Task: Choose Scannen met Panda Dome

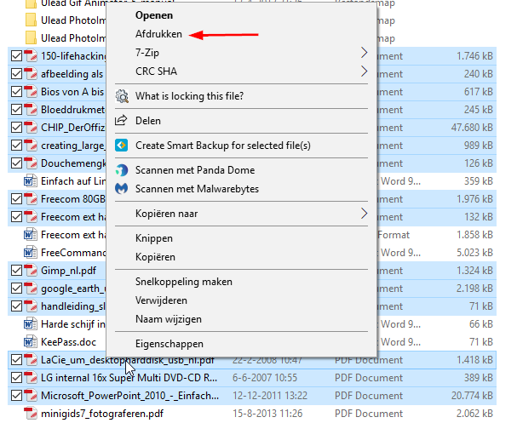Action: coord(195,170)
